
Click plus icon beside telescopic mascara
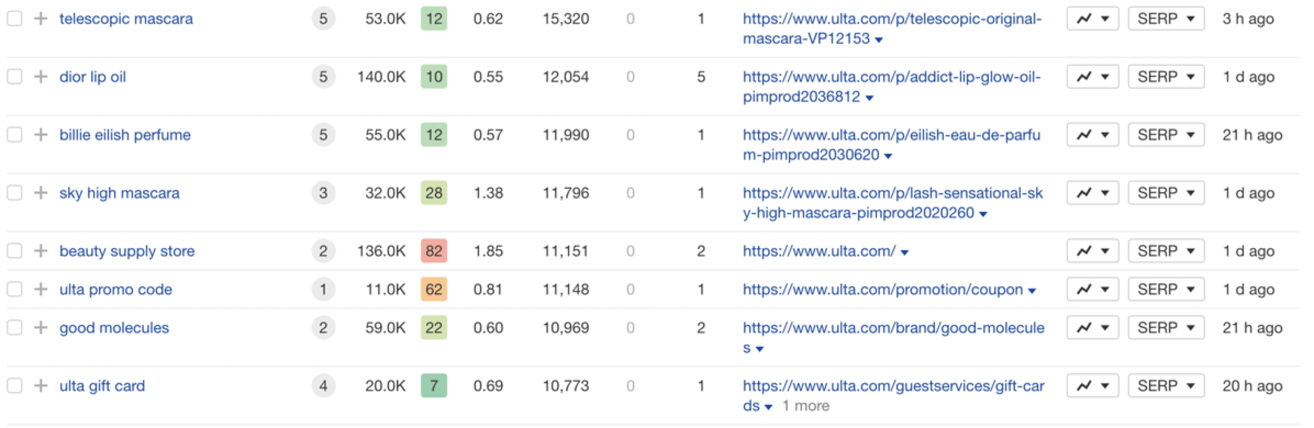[x=41, y=19]
